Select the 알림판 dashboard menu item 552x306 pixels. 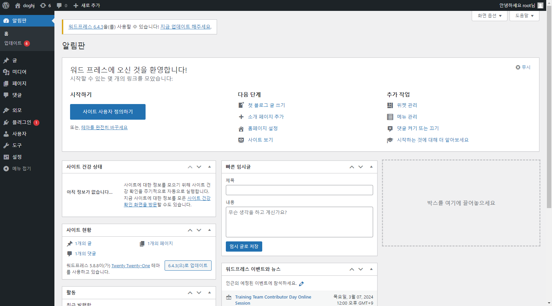(x=27, y=21)
